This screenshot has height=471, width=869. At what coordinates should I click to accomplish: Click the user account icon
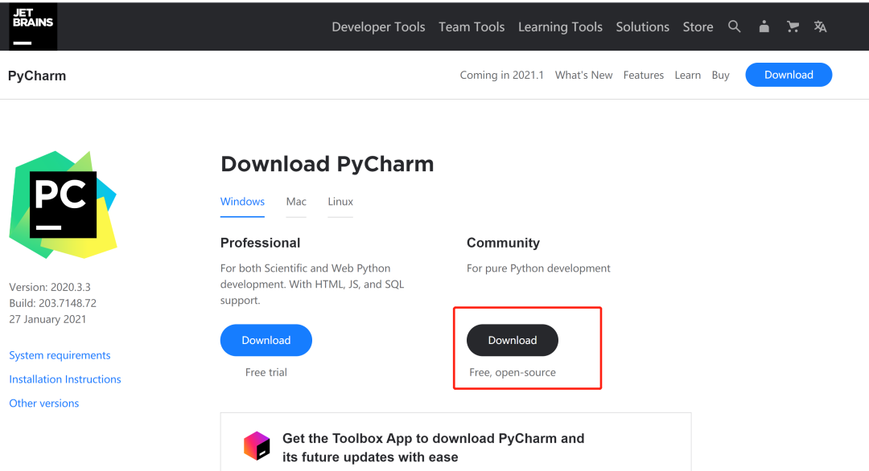click(764, 27)
